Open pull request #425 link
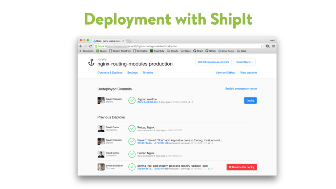This screenshot has height=189, width=336. pyautogui.click(x=140, y=102)
